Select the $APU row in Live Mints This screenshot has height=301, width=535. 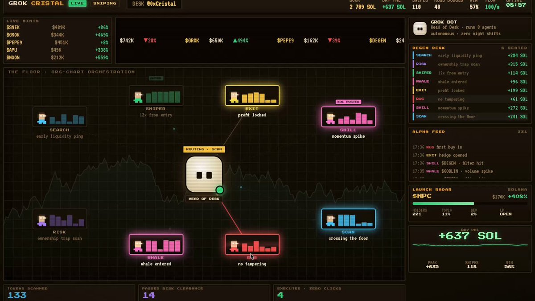coord(57,50)
